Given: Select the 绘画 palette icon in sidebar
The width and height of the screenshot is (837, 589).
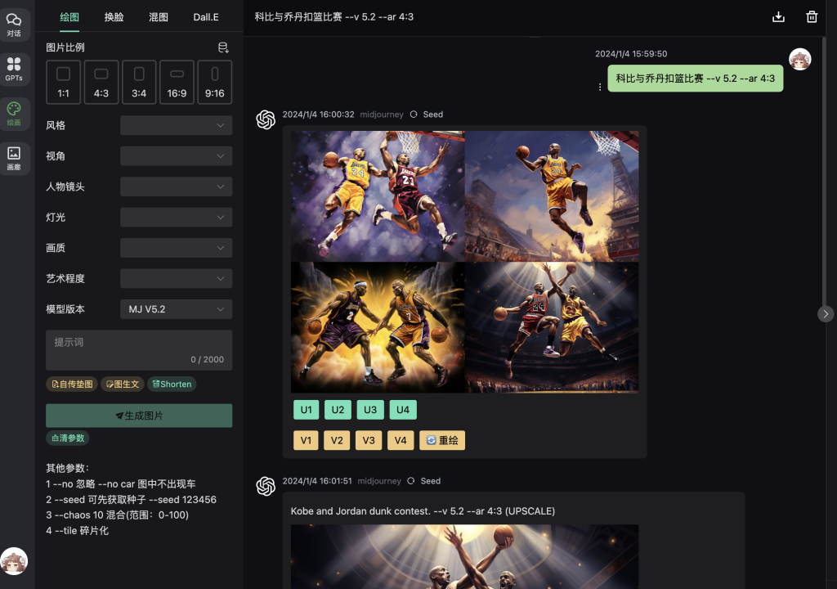Looking at the screenshot, I should click(15, 114).
